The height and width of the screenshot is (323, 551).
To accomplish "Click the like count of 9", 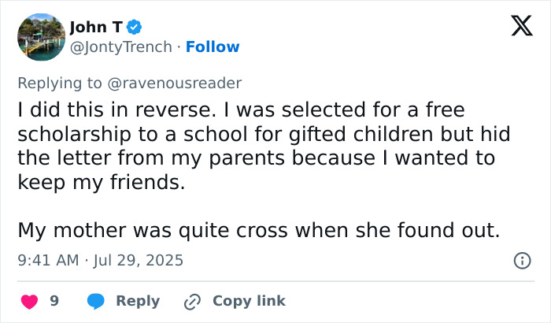I will [54, 301].
